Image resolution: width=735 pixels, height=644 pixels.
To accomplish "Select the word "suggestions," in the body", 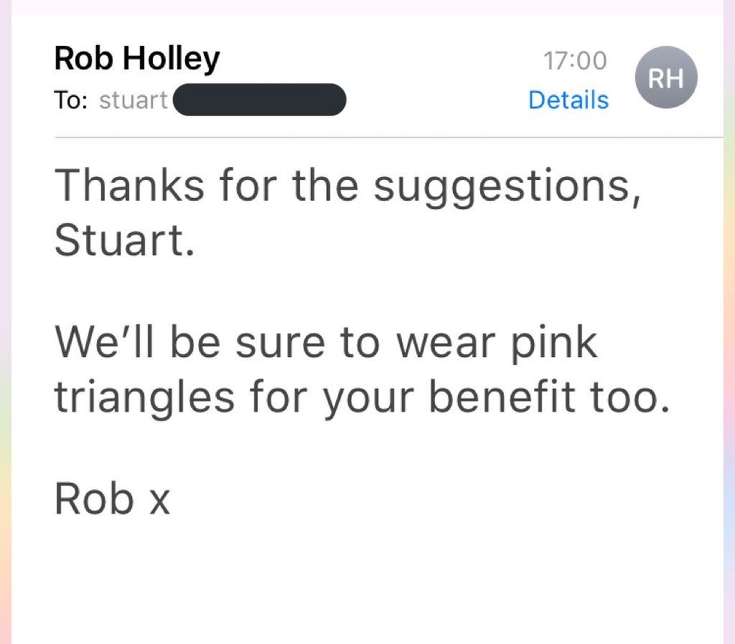I will 508,185.
